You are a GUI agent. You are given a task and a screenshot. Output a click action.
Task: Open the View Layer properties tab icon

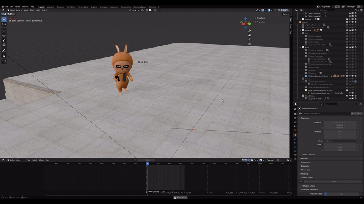coord(295,122)
